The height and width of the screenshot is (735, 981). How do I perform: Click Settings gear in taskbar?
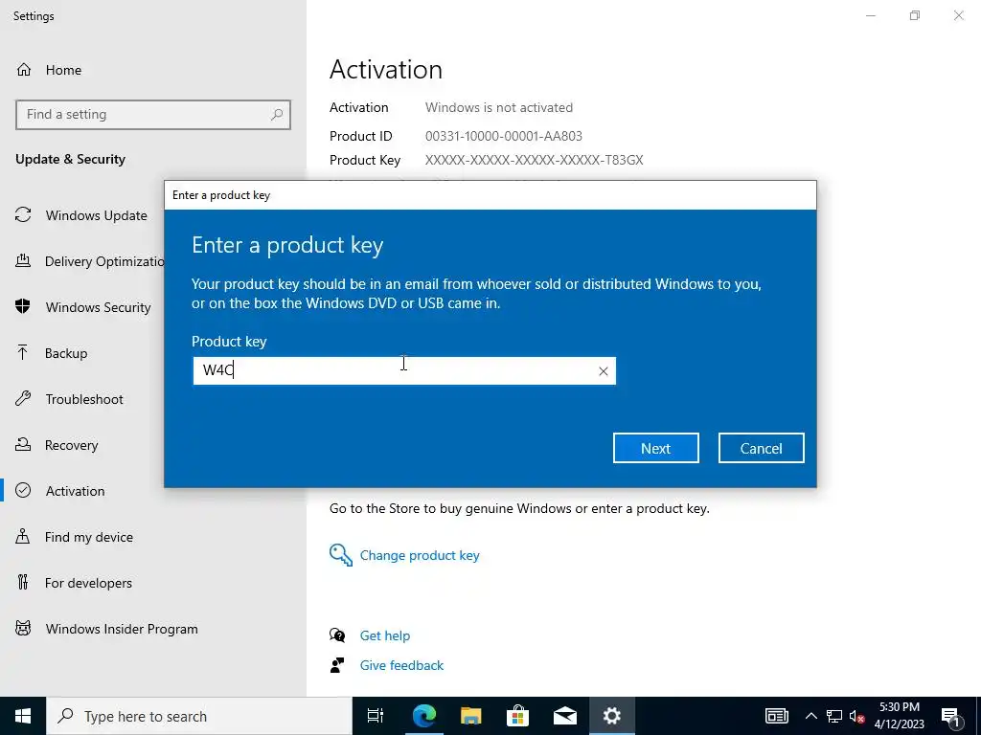[611, 716]
